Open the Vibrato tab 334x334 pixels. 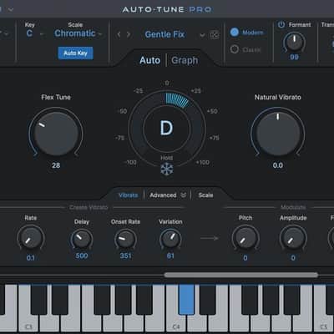point(128,195)
